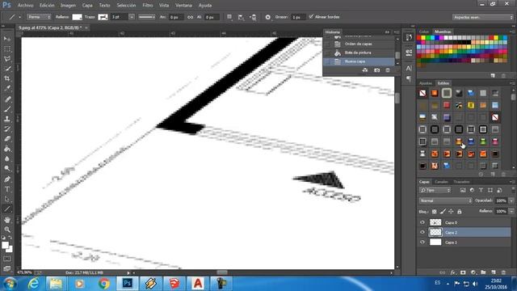Open the workspace Aspectos esen. dropdown
Image resolution: width=517 pixels, height=291 pixels.
[x=483, y=17]
